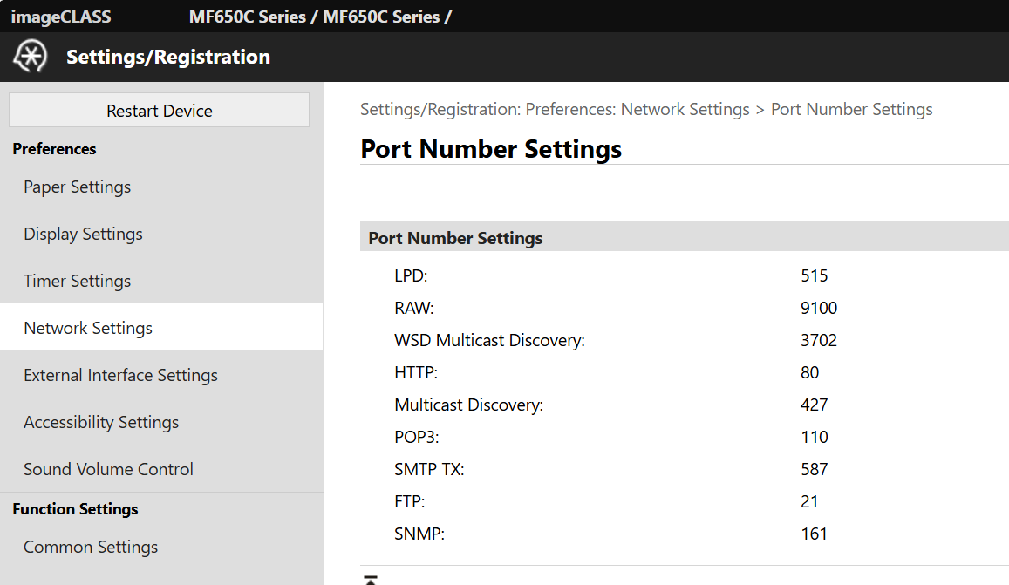Click the WSD Multicast Discovery label
This screenshot has width=1009, height=585.
click(x=489, y=341)
